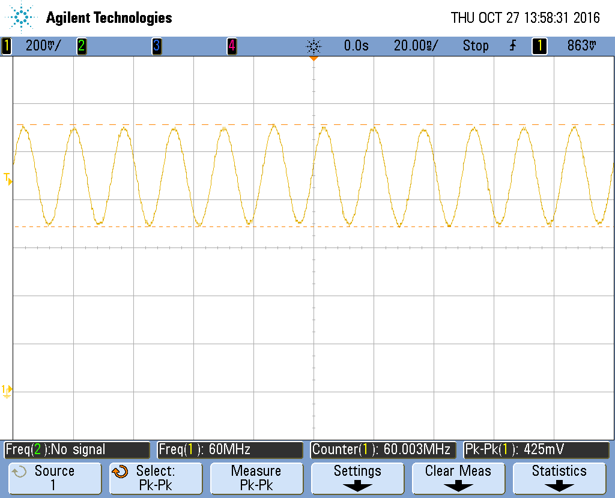This screenshot has width=615, height=498.
Task: Click the Select: Pk-Pk softkey
Action: tap(156, 478)
